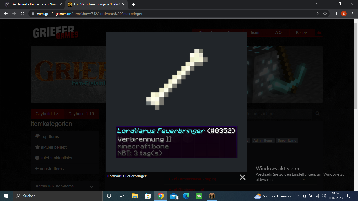Select the LordVarus Feuerbringer browser tab

pos(96,4)
